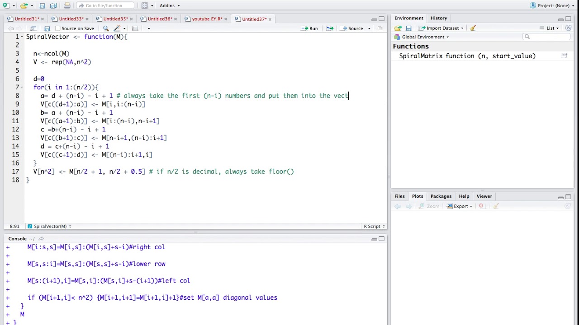The image size is (579, 325).
Task: Click the Zoom plot button
Action: point(429,206)
